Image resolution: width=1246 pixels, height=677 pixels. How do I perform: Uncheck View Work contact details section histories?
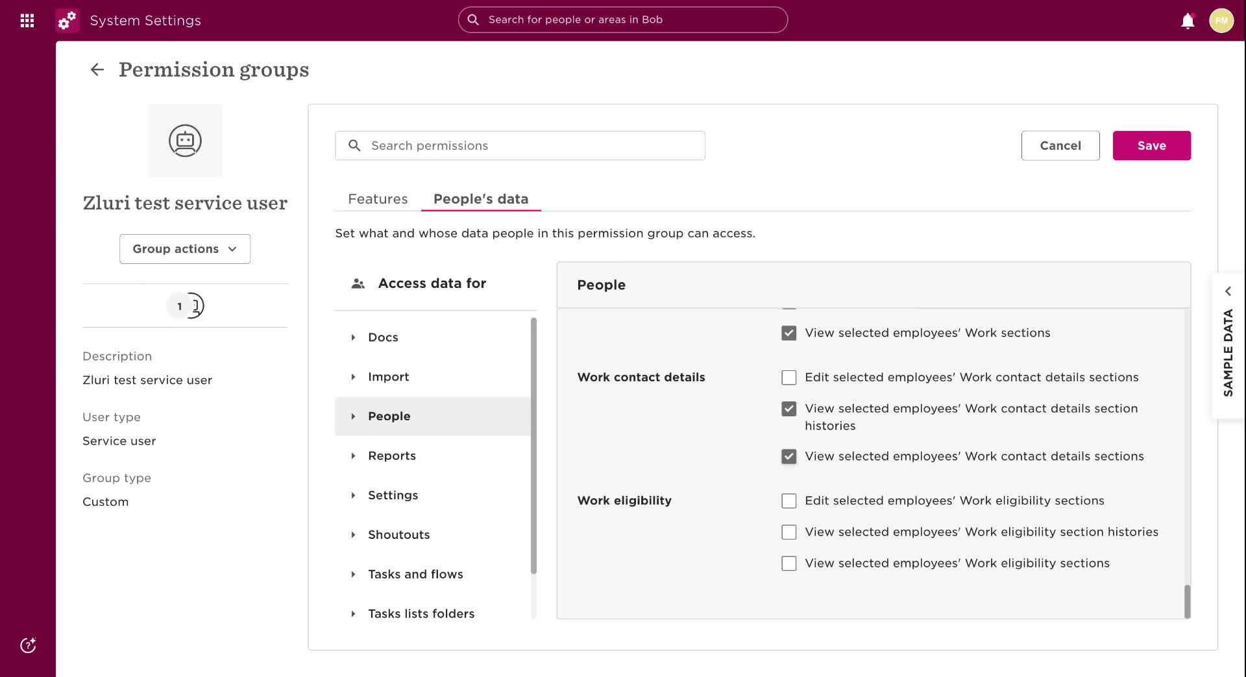pos(788,409)
